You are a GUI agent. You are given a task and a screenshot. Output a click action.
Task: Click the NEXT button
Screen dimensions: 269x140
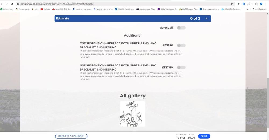point(204,136)
